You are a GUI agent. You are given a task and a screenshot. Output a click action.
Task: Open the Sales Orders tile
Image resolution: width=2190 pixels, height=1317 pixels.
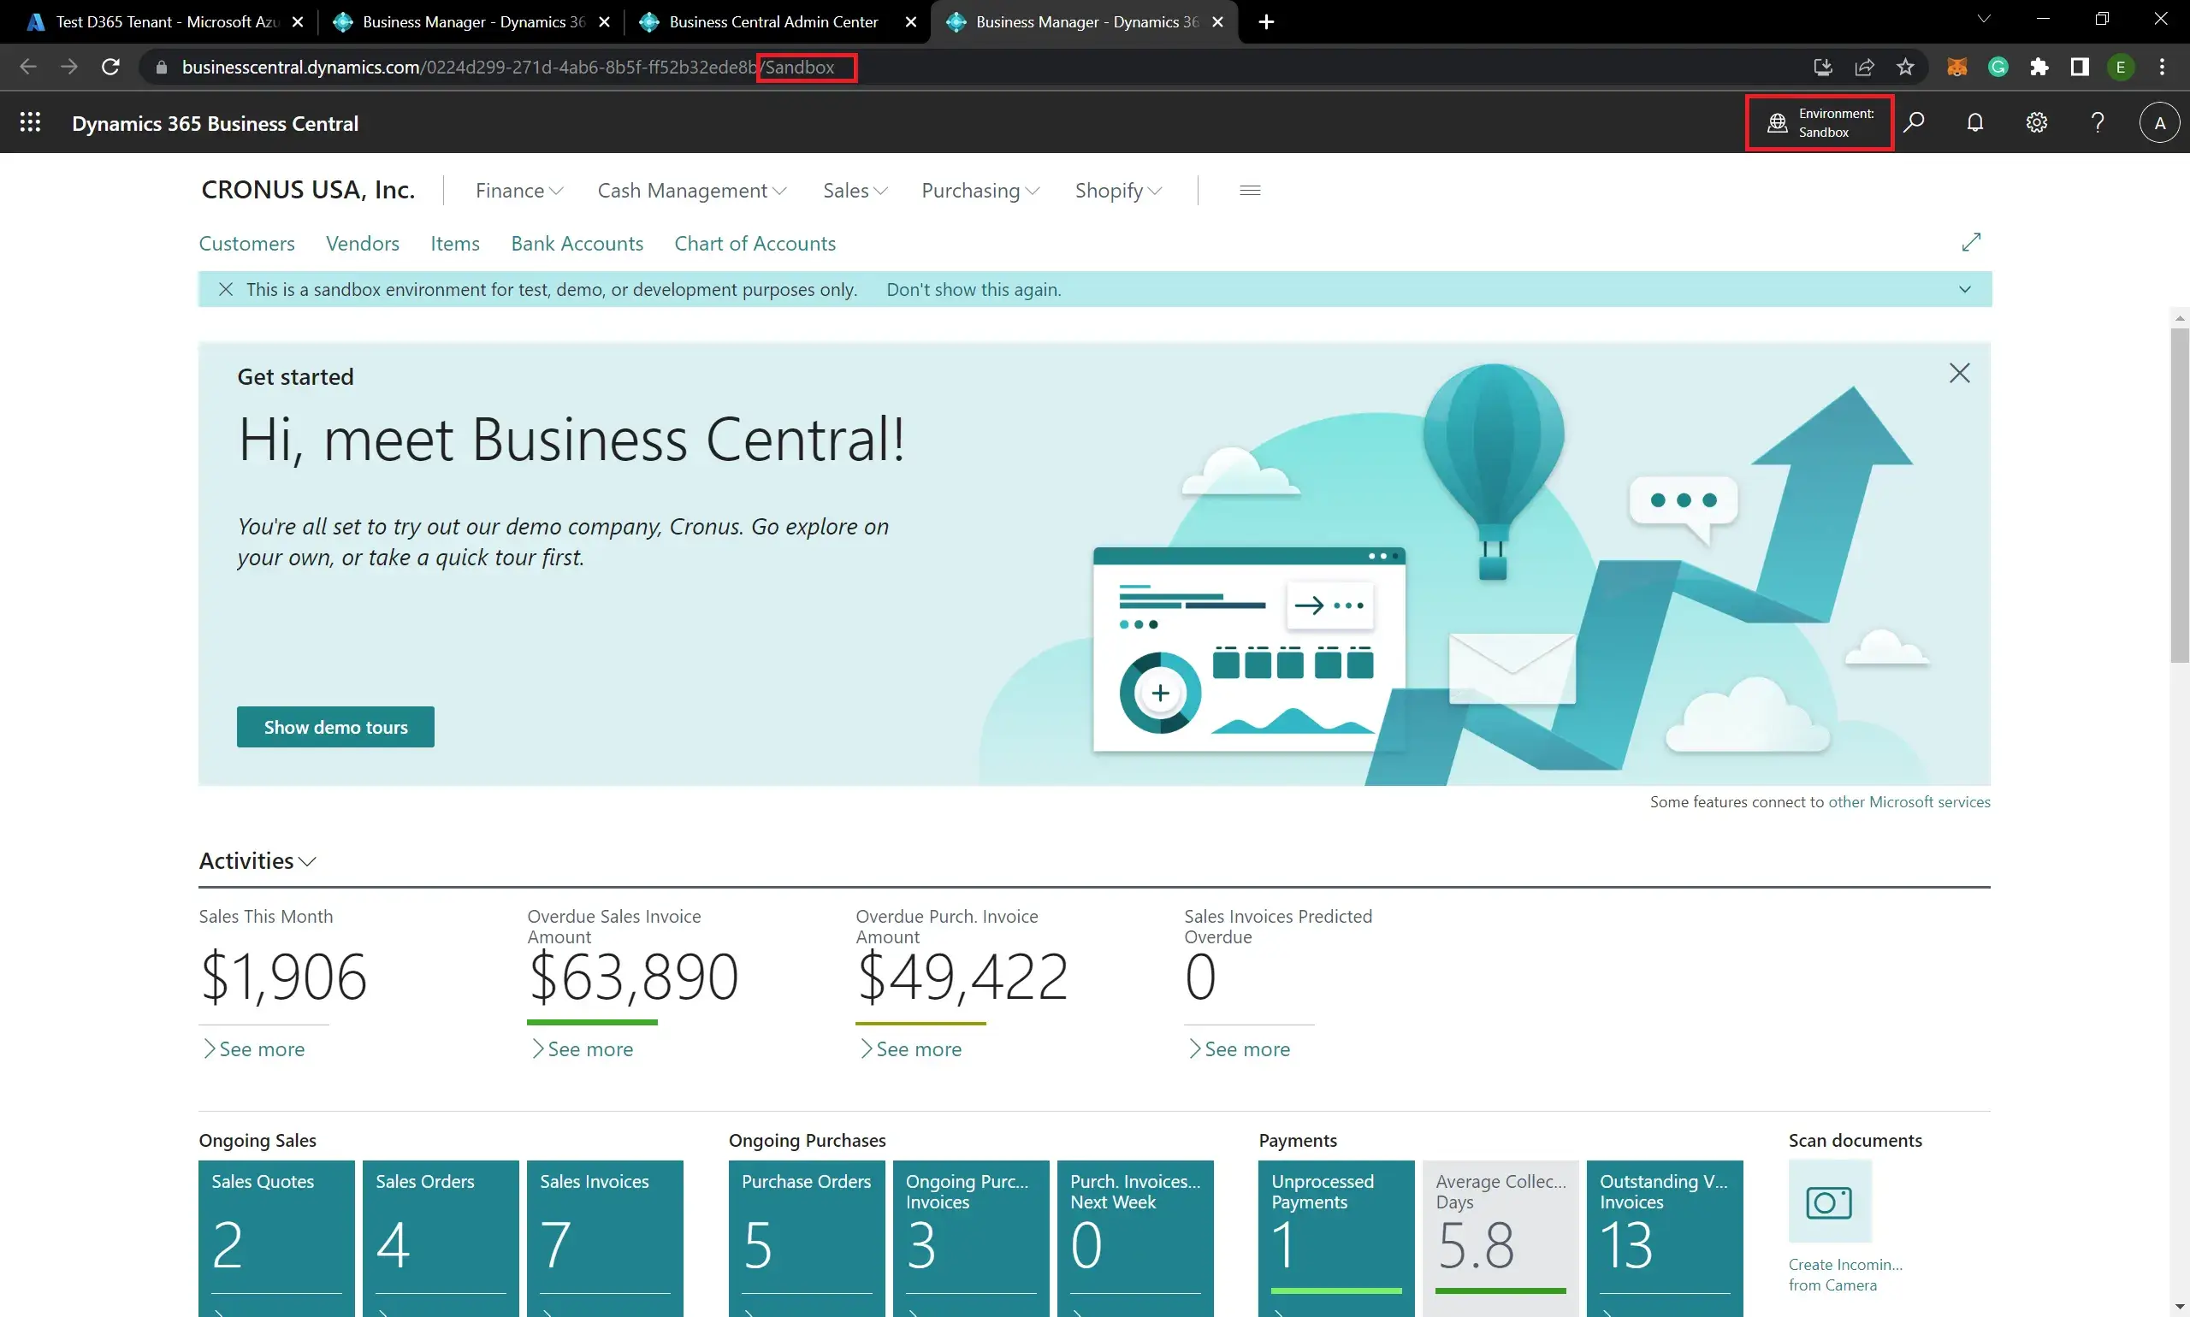(x=441, y=1238)
